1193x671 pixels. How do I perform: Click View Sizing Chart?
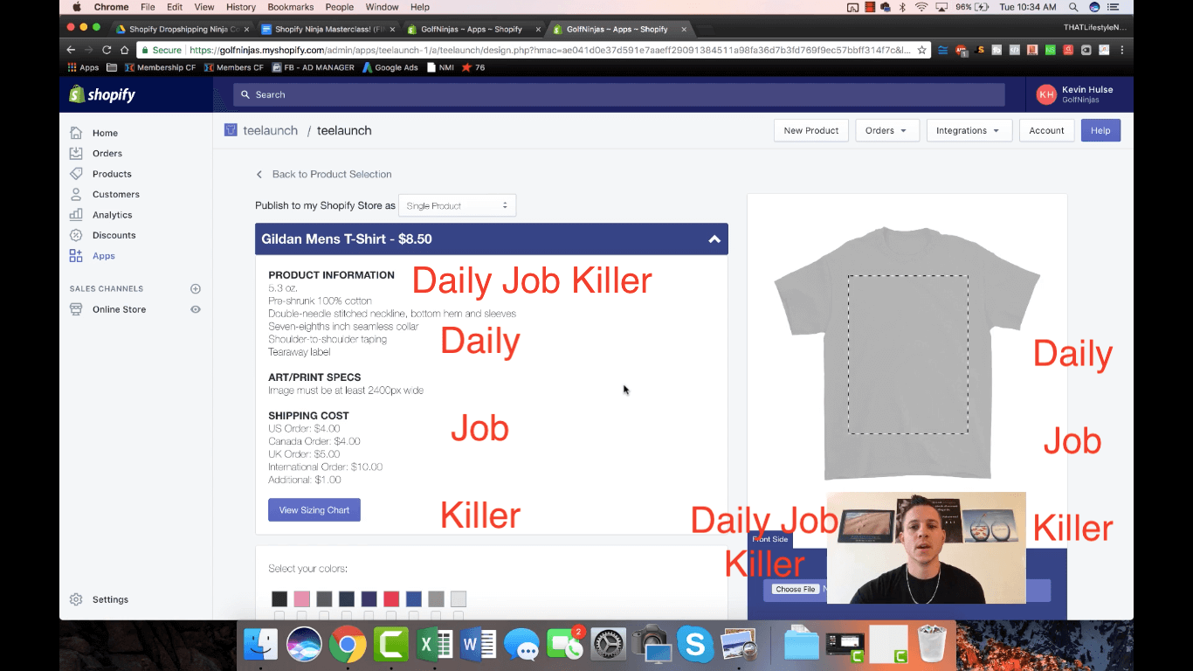[x=314, y=510]
